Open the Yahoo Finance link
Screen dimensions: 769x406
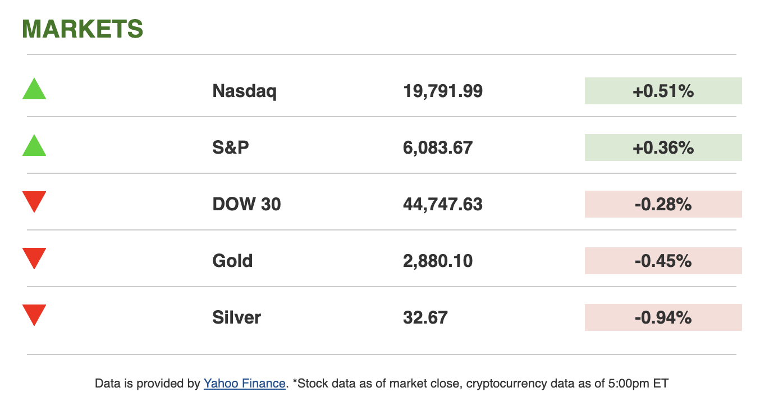point(244,384)
